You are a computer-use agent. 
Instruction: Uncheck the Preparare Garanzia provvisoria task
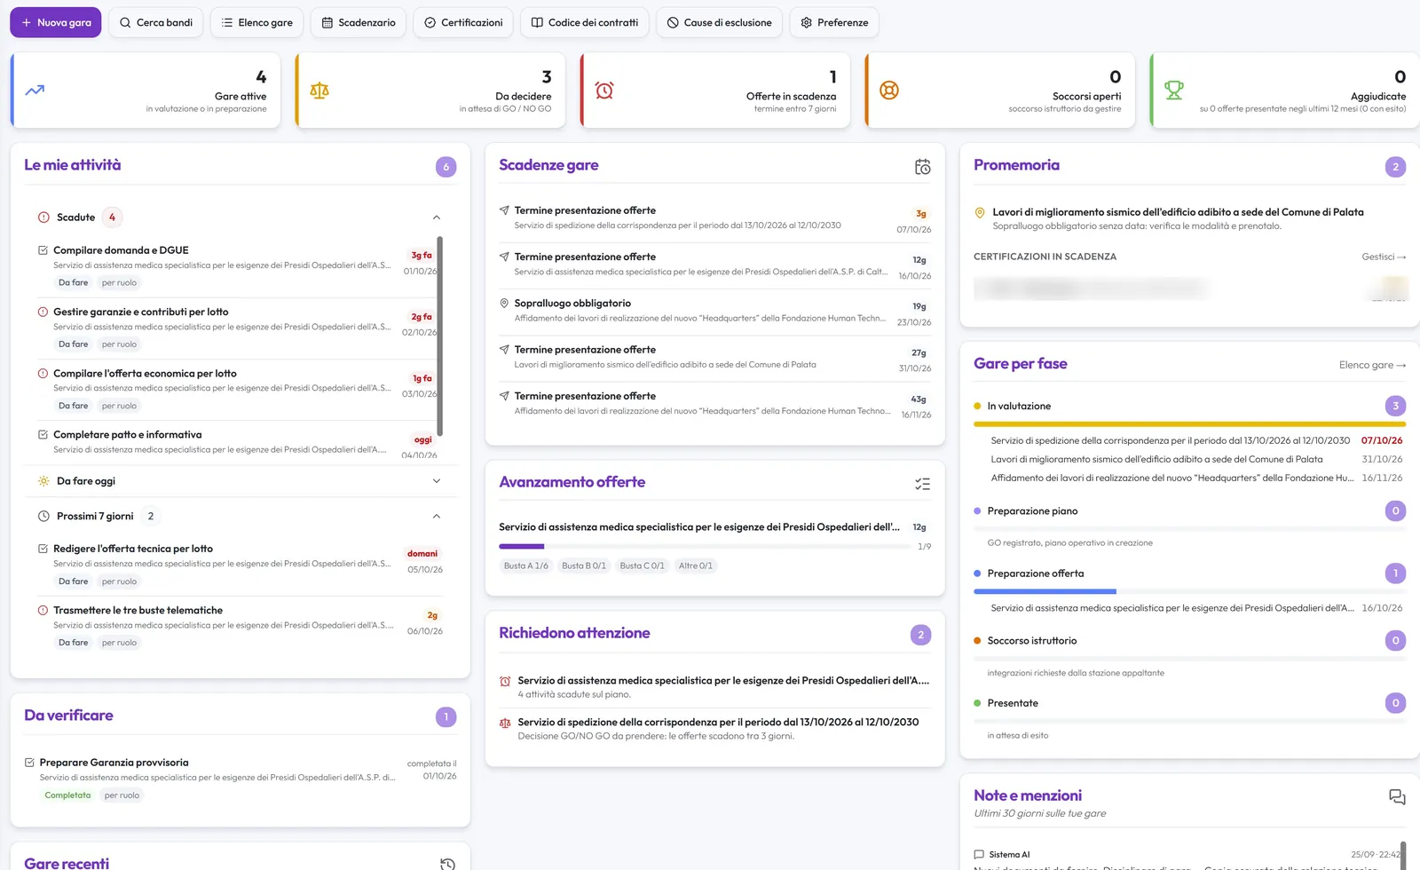click(29, 763)
